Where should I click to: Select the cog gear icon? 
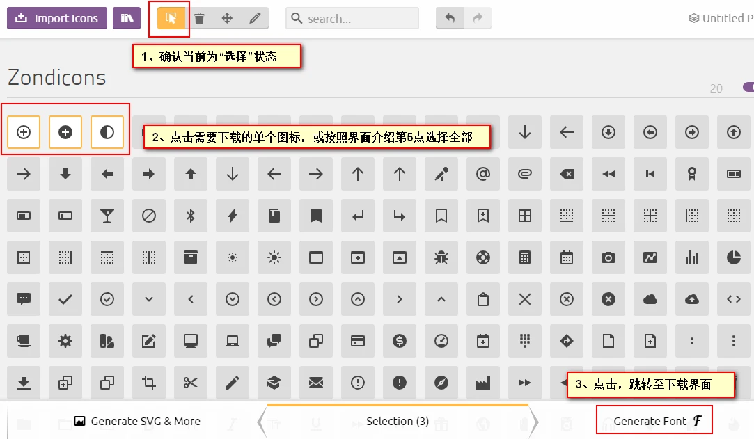[x=65, y=341]
